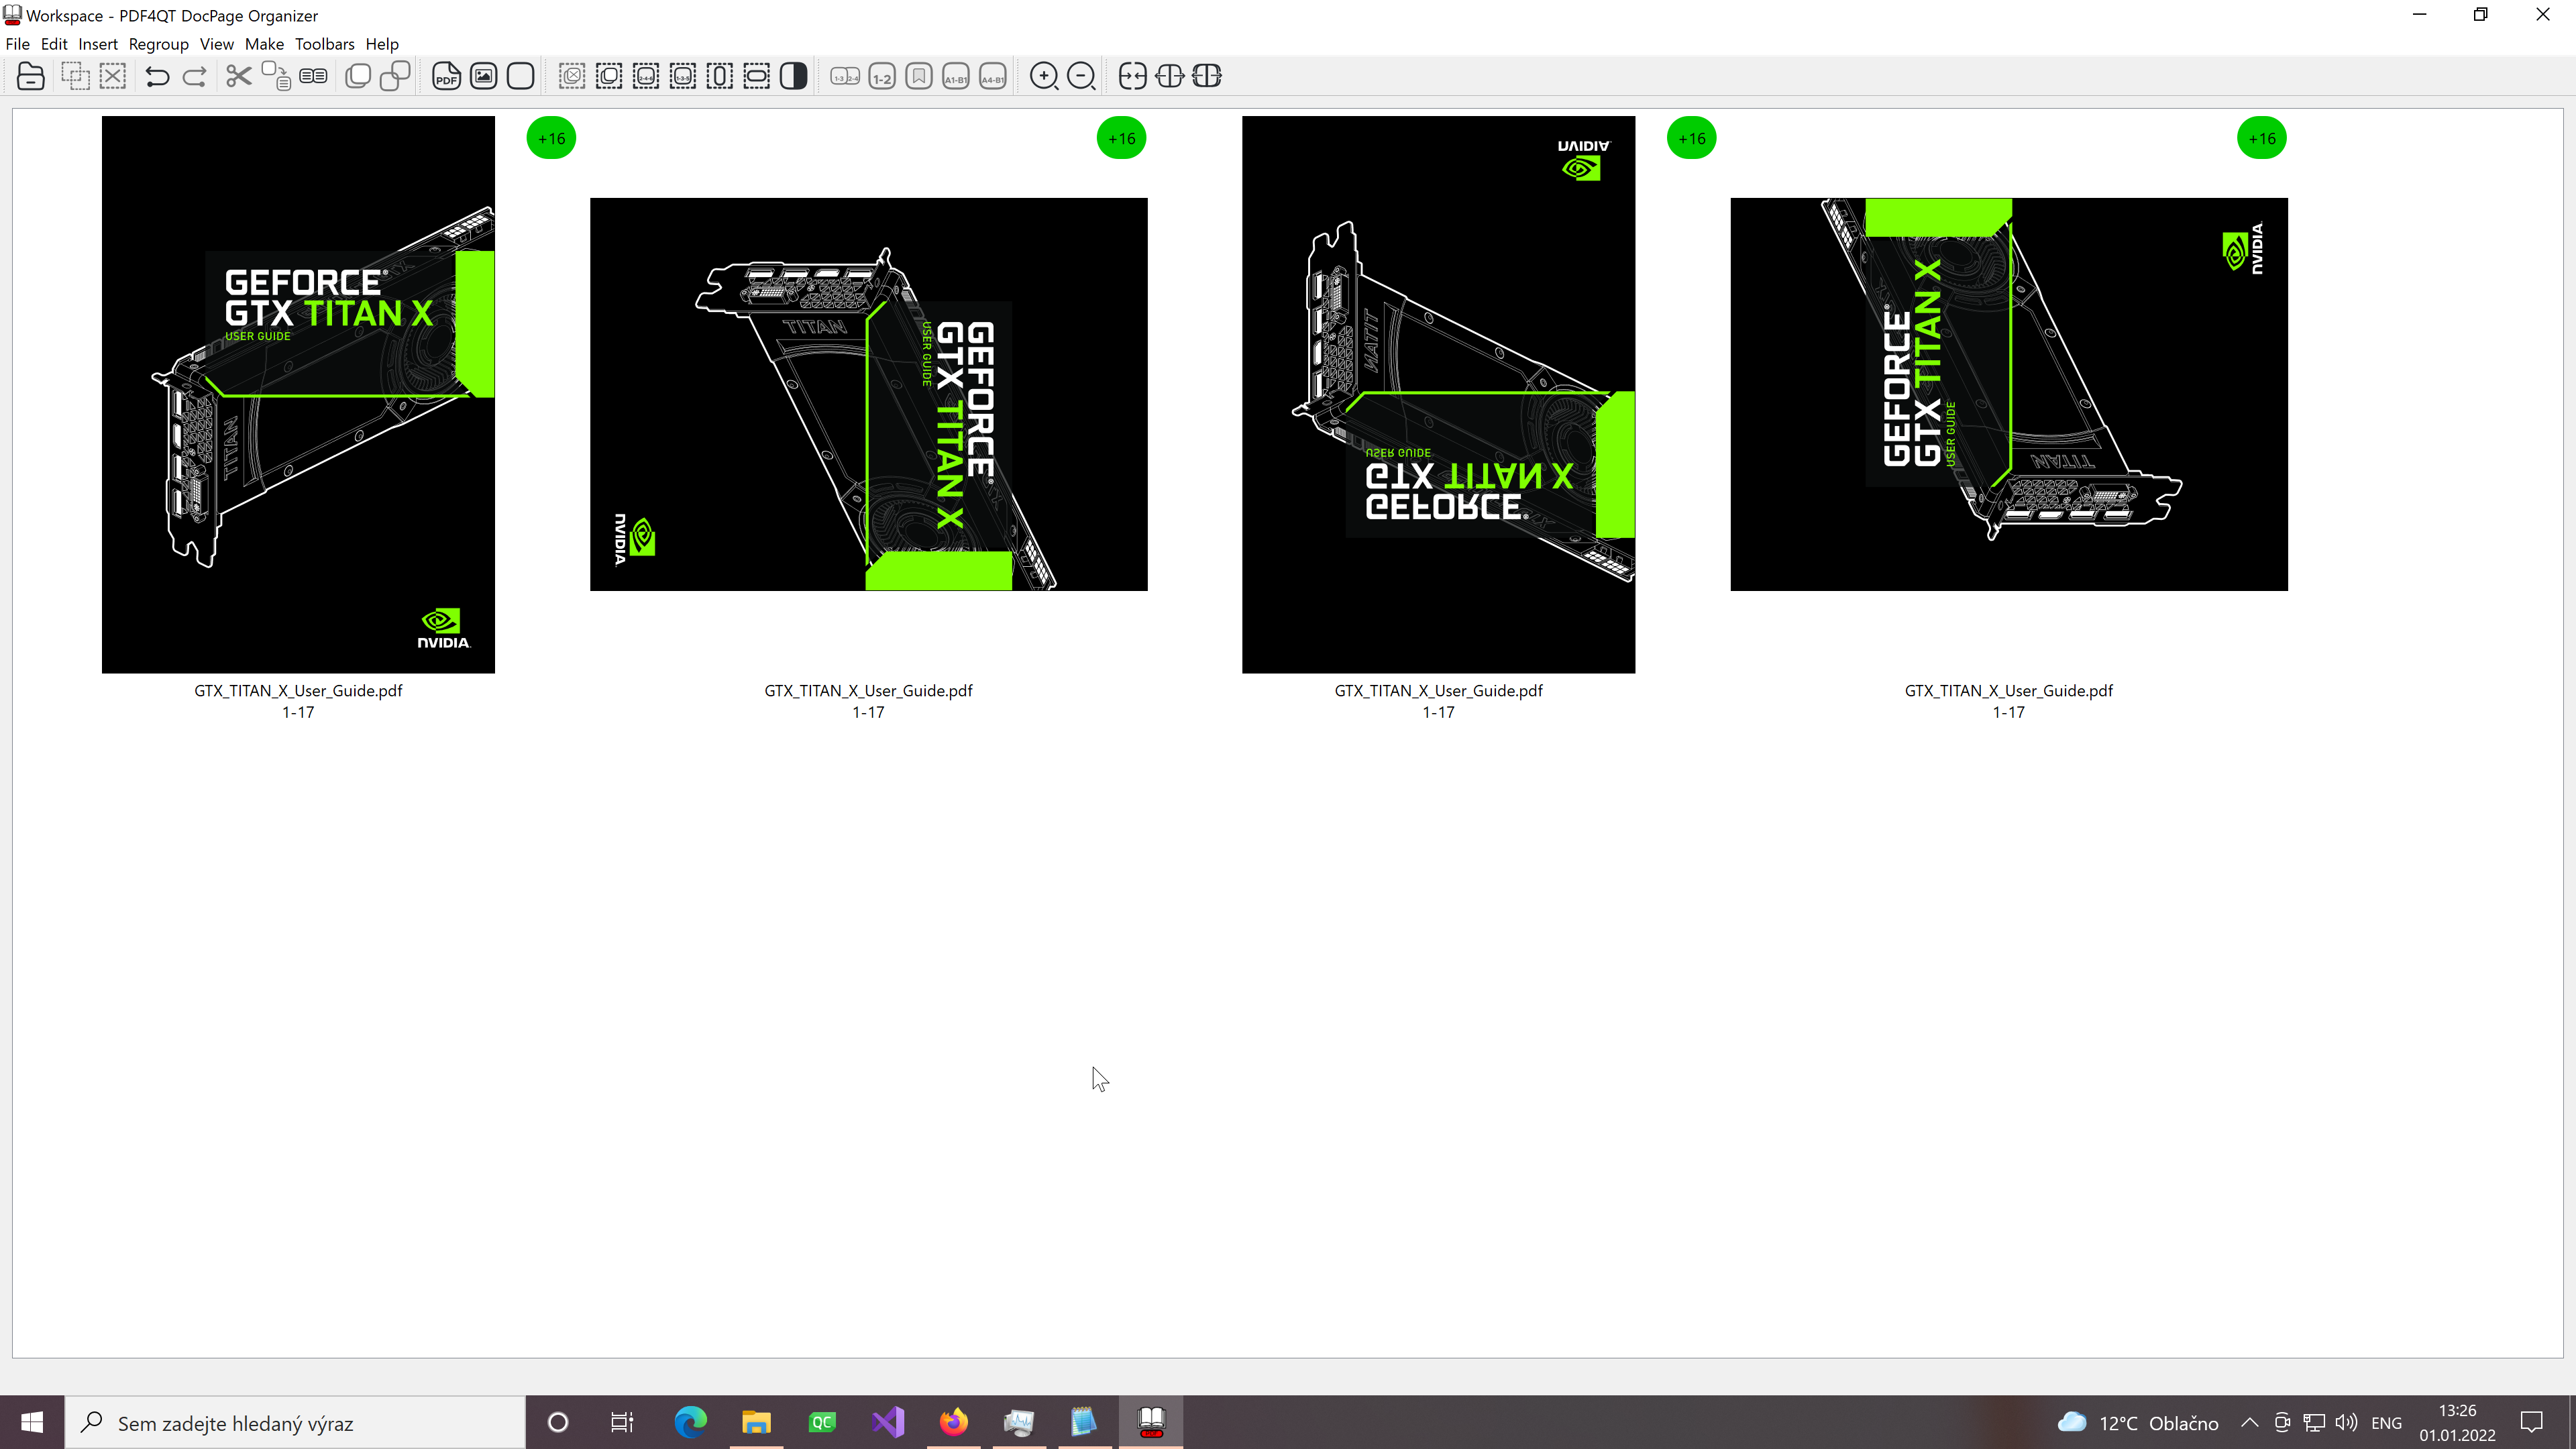Select the thumbnail with NVIDIA logo at bottom-left
The image size is (2576, 1449).
click(868, 394)
